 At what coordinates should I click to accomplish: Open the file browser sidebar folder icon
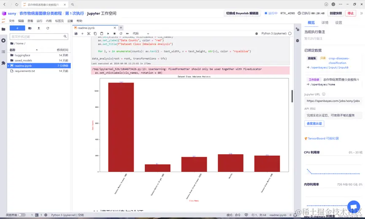click(3, 29)
